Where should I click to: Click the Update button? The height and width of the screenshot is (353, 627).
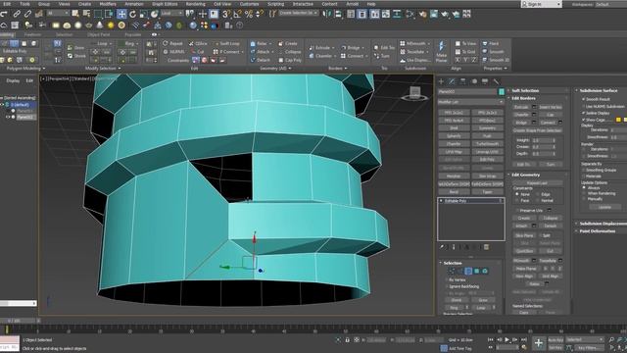(x=604, y=207)
